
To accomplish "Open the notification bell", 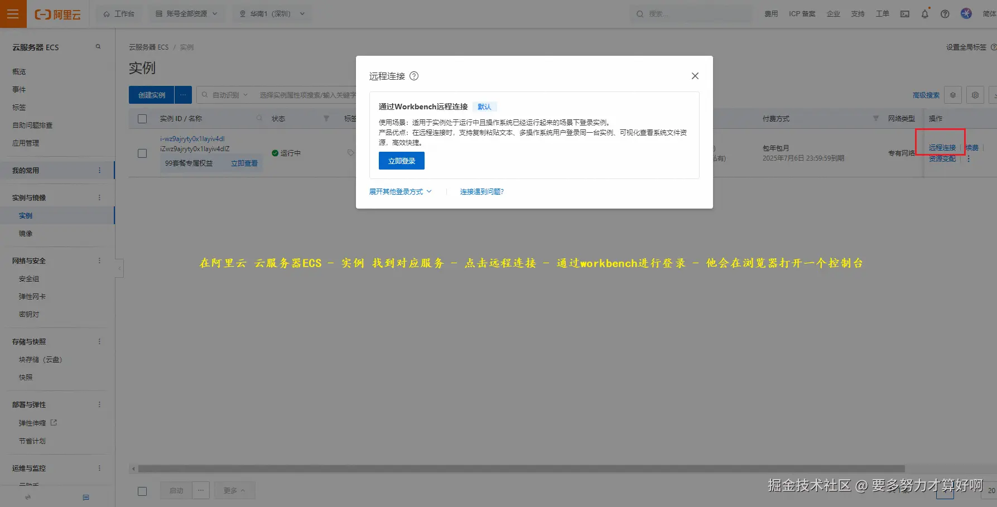I will point(924,14).
